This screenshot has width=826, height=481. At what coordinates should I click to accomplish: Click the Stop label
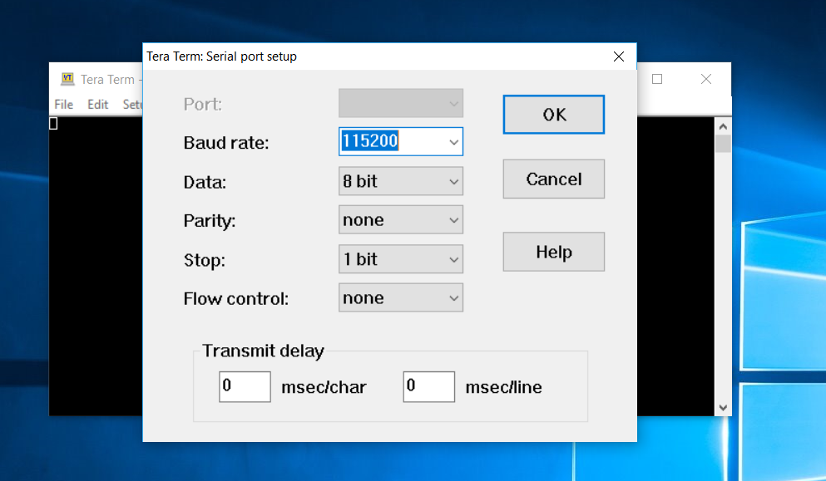click(x=204, y=260)
